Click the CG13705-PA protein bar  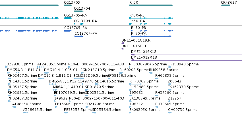click(68, 31)
